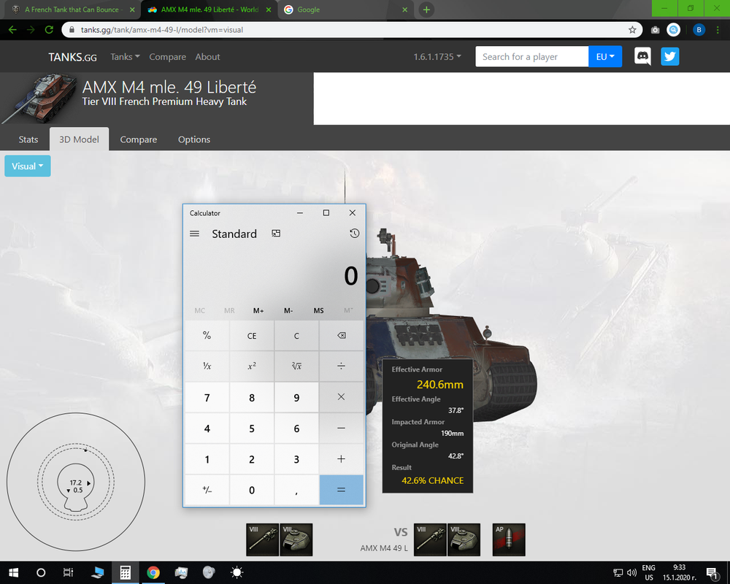Select the opposing tank's gun module icon

(430, 539)
